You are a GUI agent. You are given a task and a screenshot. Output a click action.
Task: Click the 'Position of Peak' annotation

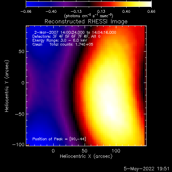pos(59,139)
